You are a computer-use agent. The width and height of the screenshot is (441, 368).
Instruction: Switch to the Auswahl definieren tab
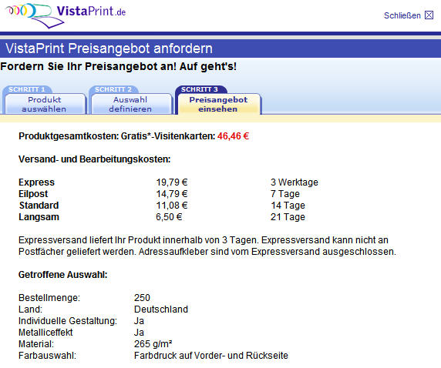(x=130, y=104)
